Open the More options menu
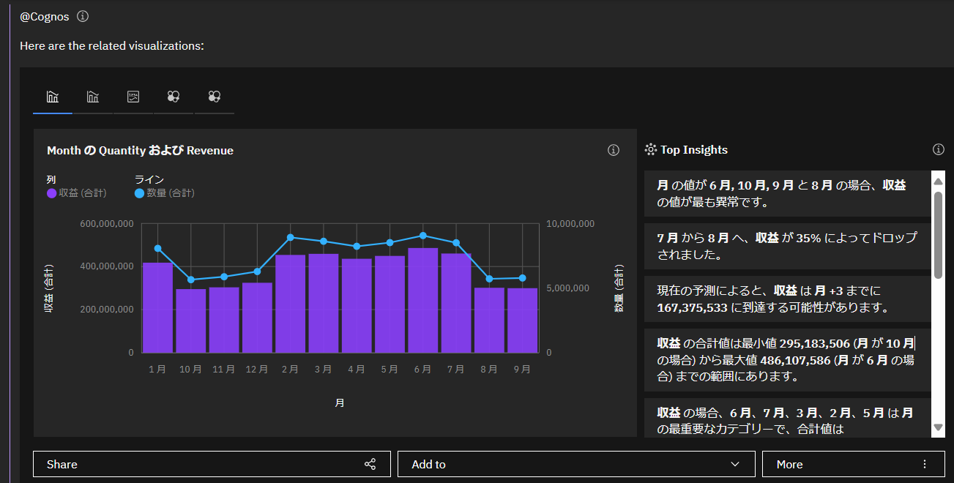The height and width of the screenshot is (483, 954). click(x=853, y=464)
